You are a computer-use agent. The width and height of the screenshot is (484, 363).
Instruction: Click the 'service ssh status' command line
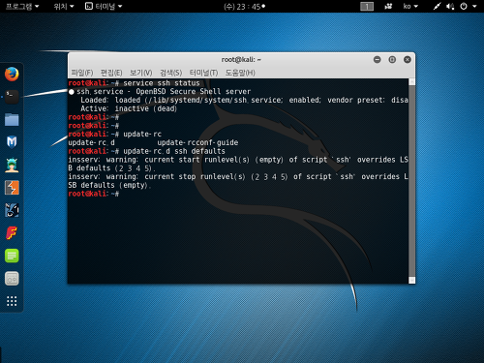[162, 83]
